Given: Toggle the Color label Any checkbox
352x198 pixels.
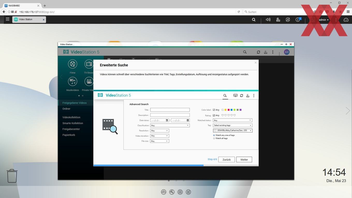Looking at the screenshot, I should (x=214, y=110).
